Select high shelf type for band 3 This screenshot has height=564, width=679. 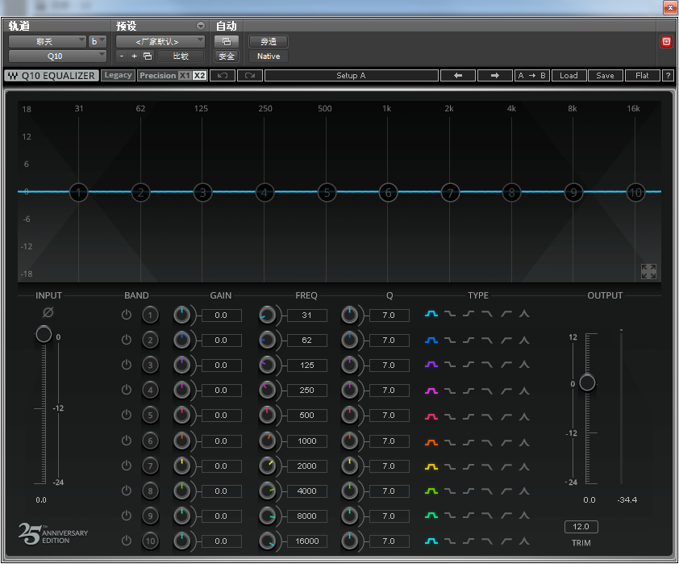point(469,365)
